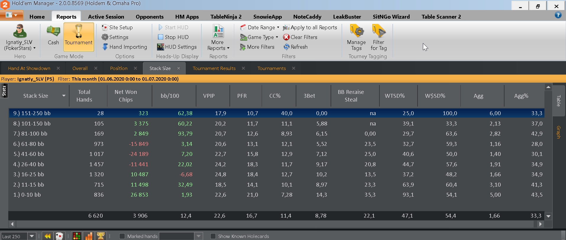Click the playing cards icon in bottom bar
This screenshot has height=240, width=566.
[x=59, y=236]
